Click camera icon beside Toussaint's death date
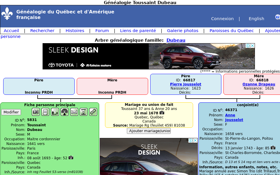The width and height of the screenshot is (280, 175). (x=71, y=157)
